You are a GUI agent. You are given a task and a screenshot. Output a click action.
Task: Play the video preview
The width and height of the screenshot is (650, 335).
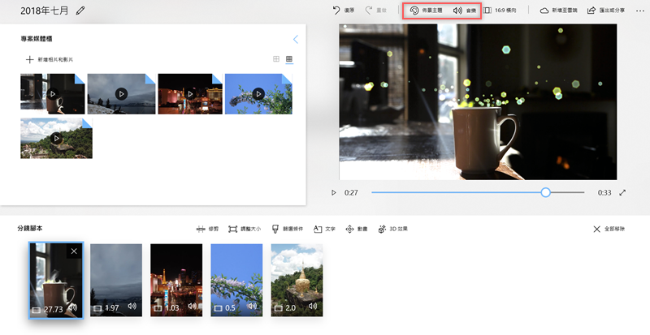tap(334, 192)
